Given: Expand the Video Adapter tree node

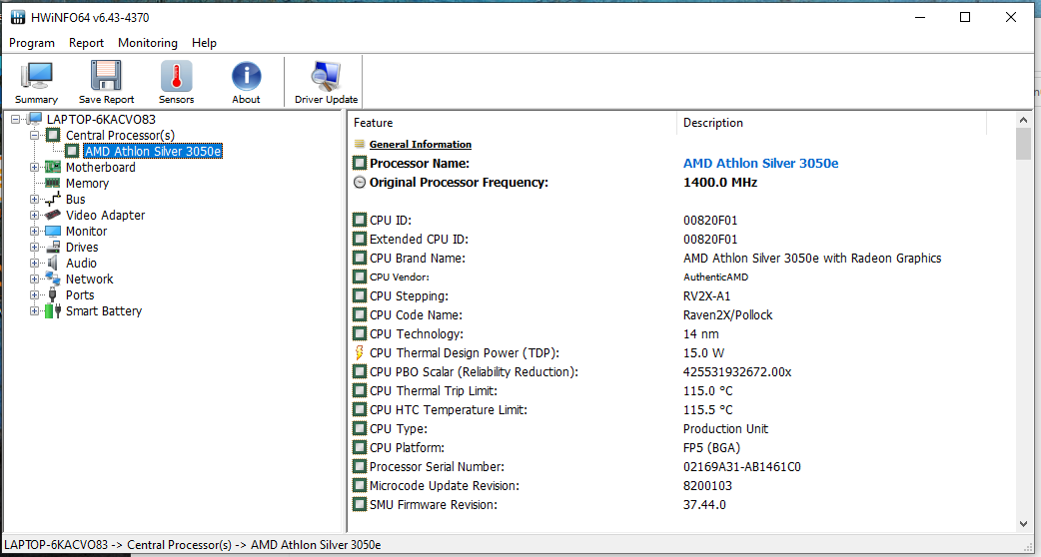Looking at the screenshot, I should click(35, 215).
